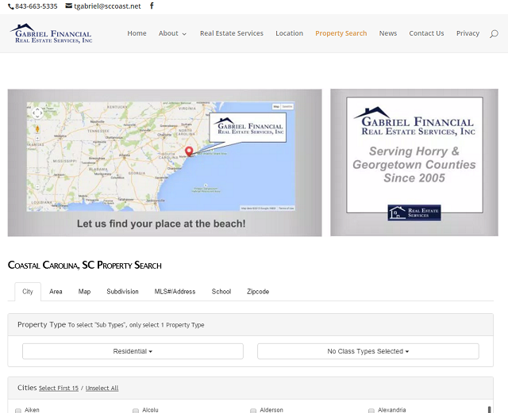Open the Location menu item
Screen dimensions: 508x413
coord(289,33)
